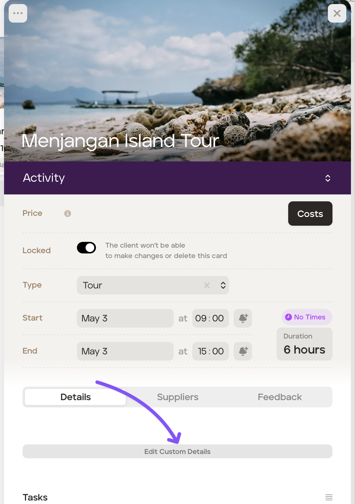This screenshot has height=504, width=355.
Task: Switch to the Feedback tab
Action: [x=280, y=397]
